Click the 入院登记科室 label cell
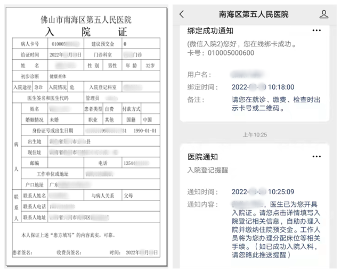 pyautogui.click(x=103, y=87)
